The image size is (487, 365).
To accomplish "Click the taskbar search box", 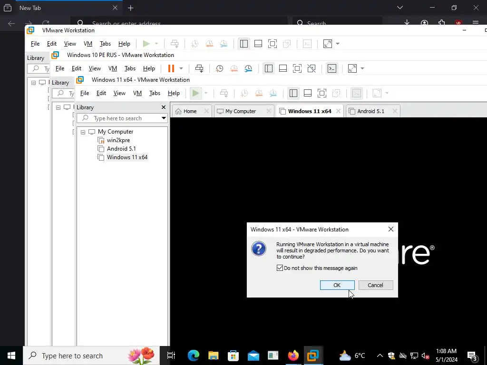I will click(91, 355).
